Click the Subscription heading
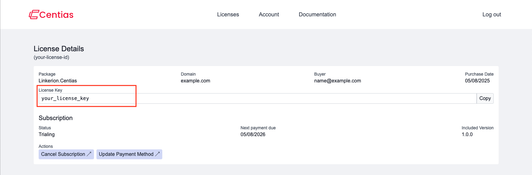 [56, 118]
